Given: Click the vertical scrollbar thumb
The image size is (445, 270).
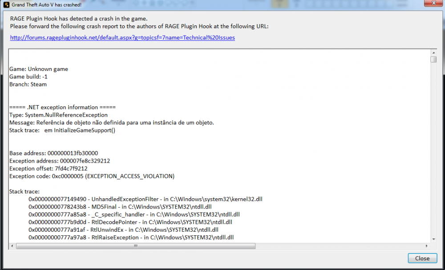Looking at the screenshot, I should (433, 59).
